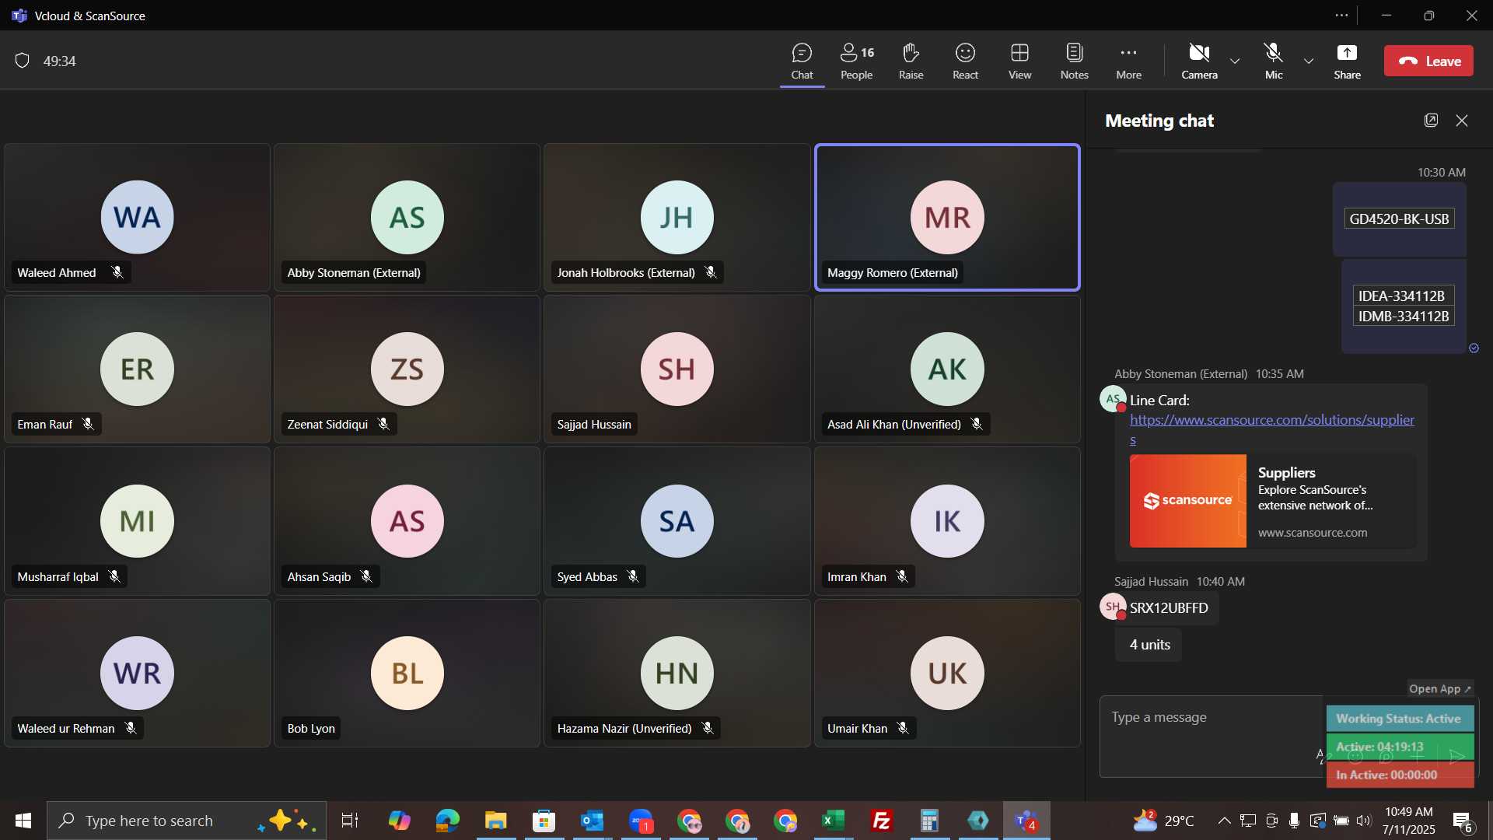Click Sajjad Hussain's SH tile avatar
This screenshot has width=1493, height=840.
pyautogui.click(x=677, y=369)
